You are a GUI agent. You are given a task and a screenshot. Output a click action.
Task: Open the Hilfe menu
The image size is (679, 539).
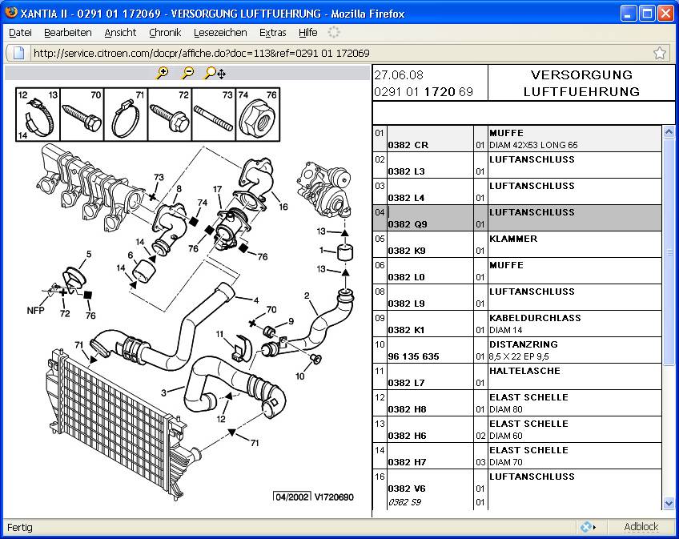(x=308, y=33)
